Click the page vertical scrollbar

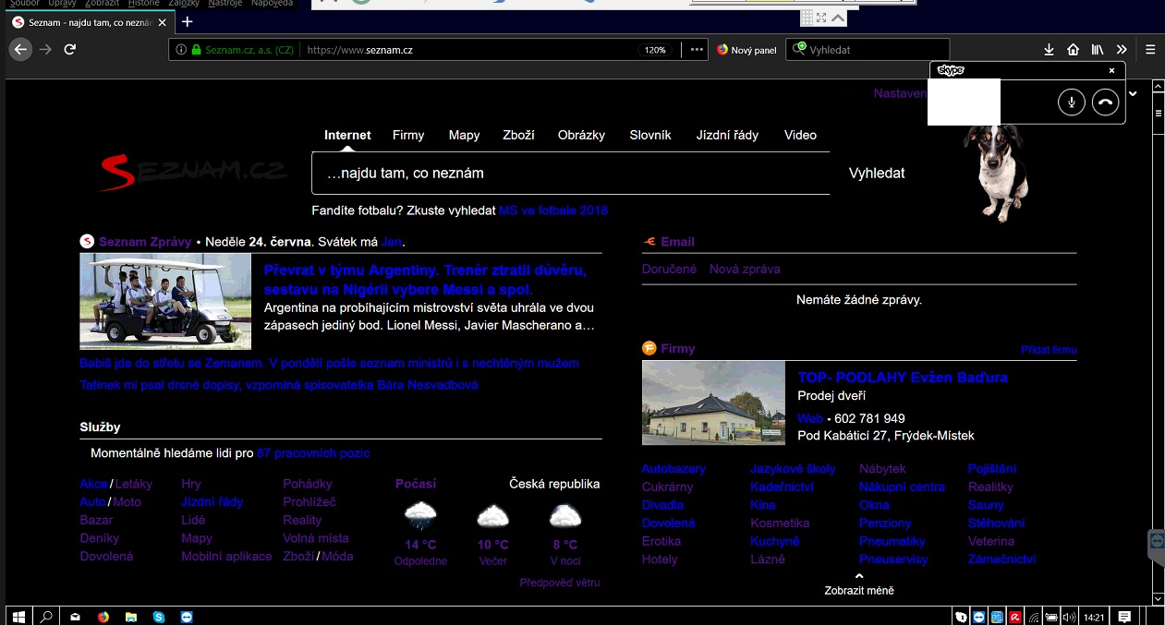pos(1159,342)
